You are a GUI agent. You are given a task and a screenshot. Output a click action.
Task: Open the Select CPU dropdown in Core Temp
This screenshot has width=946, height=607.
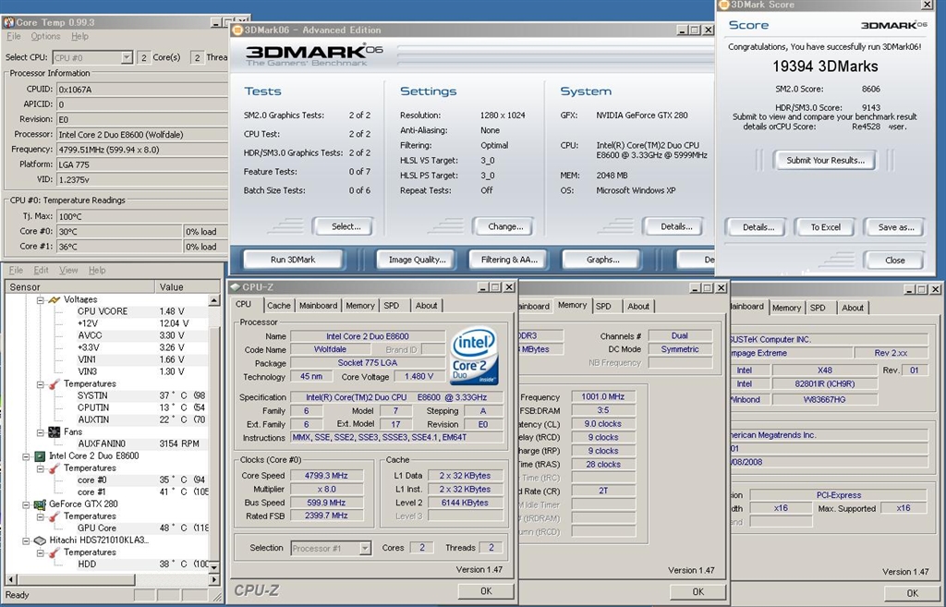point(127,57)
